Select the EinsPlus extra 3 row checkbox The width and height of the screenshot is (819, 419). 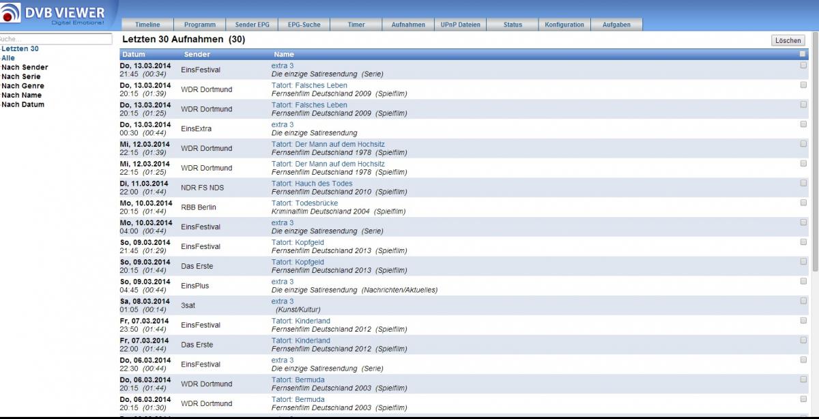803,281
